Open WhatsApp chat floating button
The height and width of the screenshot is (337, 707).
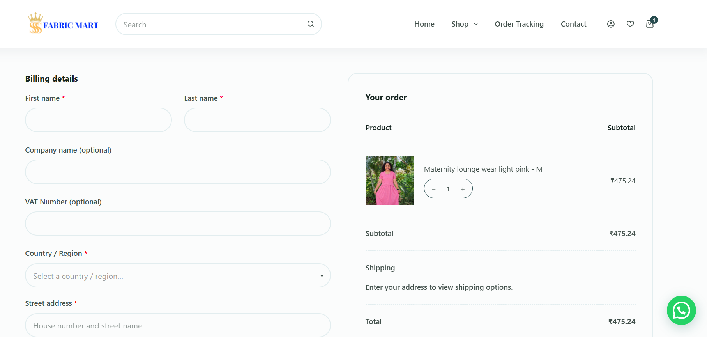coord(681,310)
